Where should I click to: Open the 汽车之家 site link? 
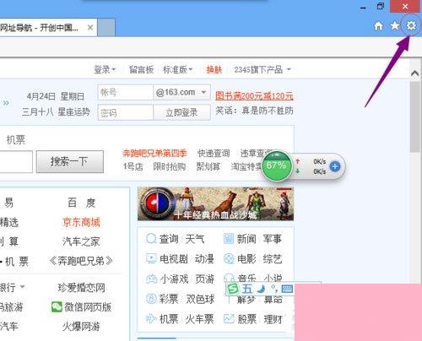point(81,241)
